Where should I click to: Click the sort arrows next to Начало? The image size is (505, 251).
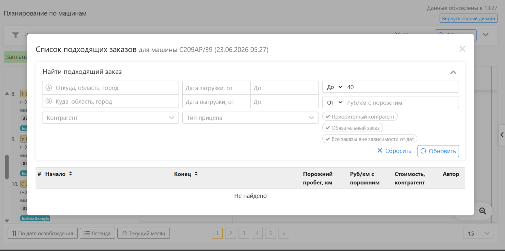71,174
